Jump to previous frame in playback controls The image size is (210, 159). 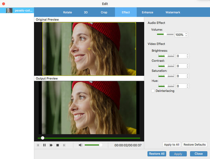click(38, 145)
